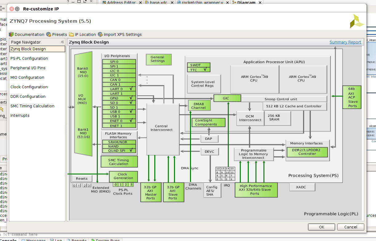Screen dimensions: 376x241
Task: Click the SPI 0 peripheral block
Action: [x=119, y=62]
